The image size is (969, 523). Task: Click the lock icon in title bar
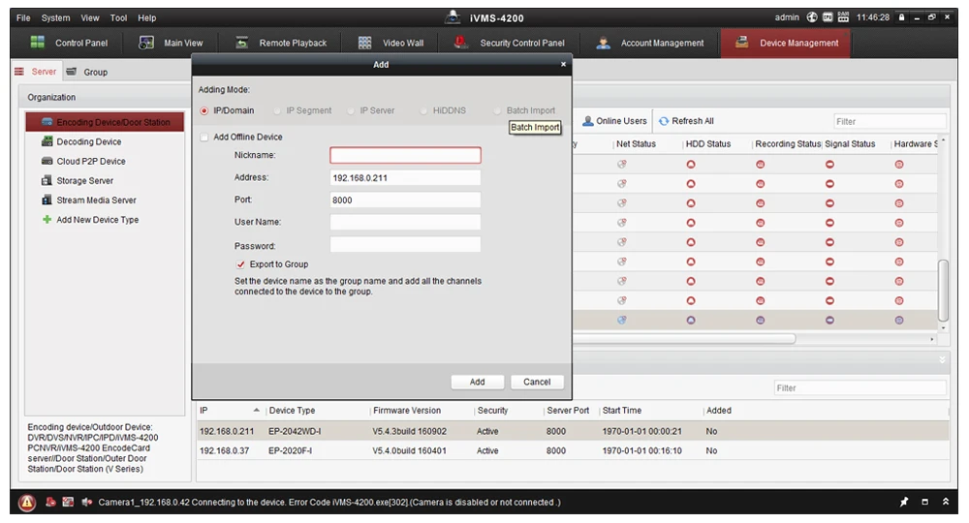coord(901,17)
